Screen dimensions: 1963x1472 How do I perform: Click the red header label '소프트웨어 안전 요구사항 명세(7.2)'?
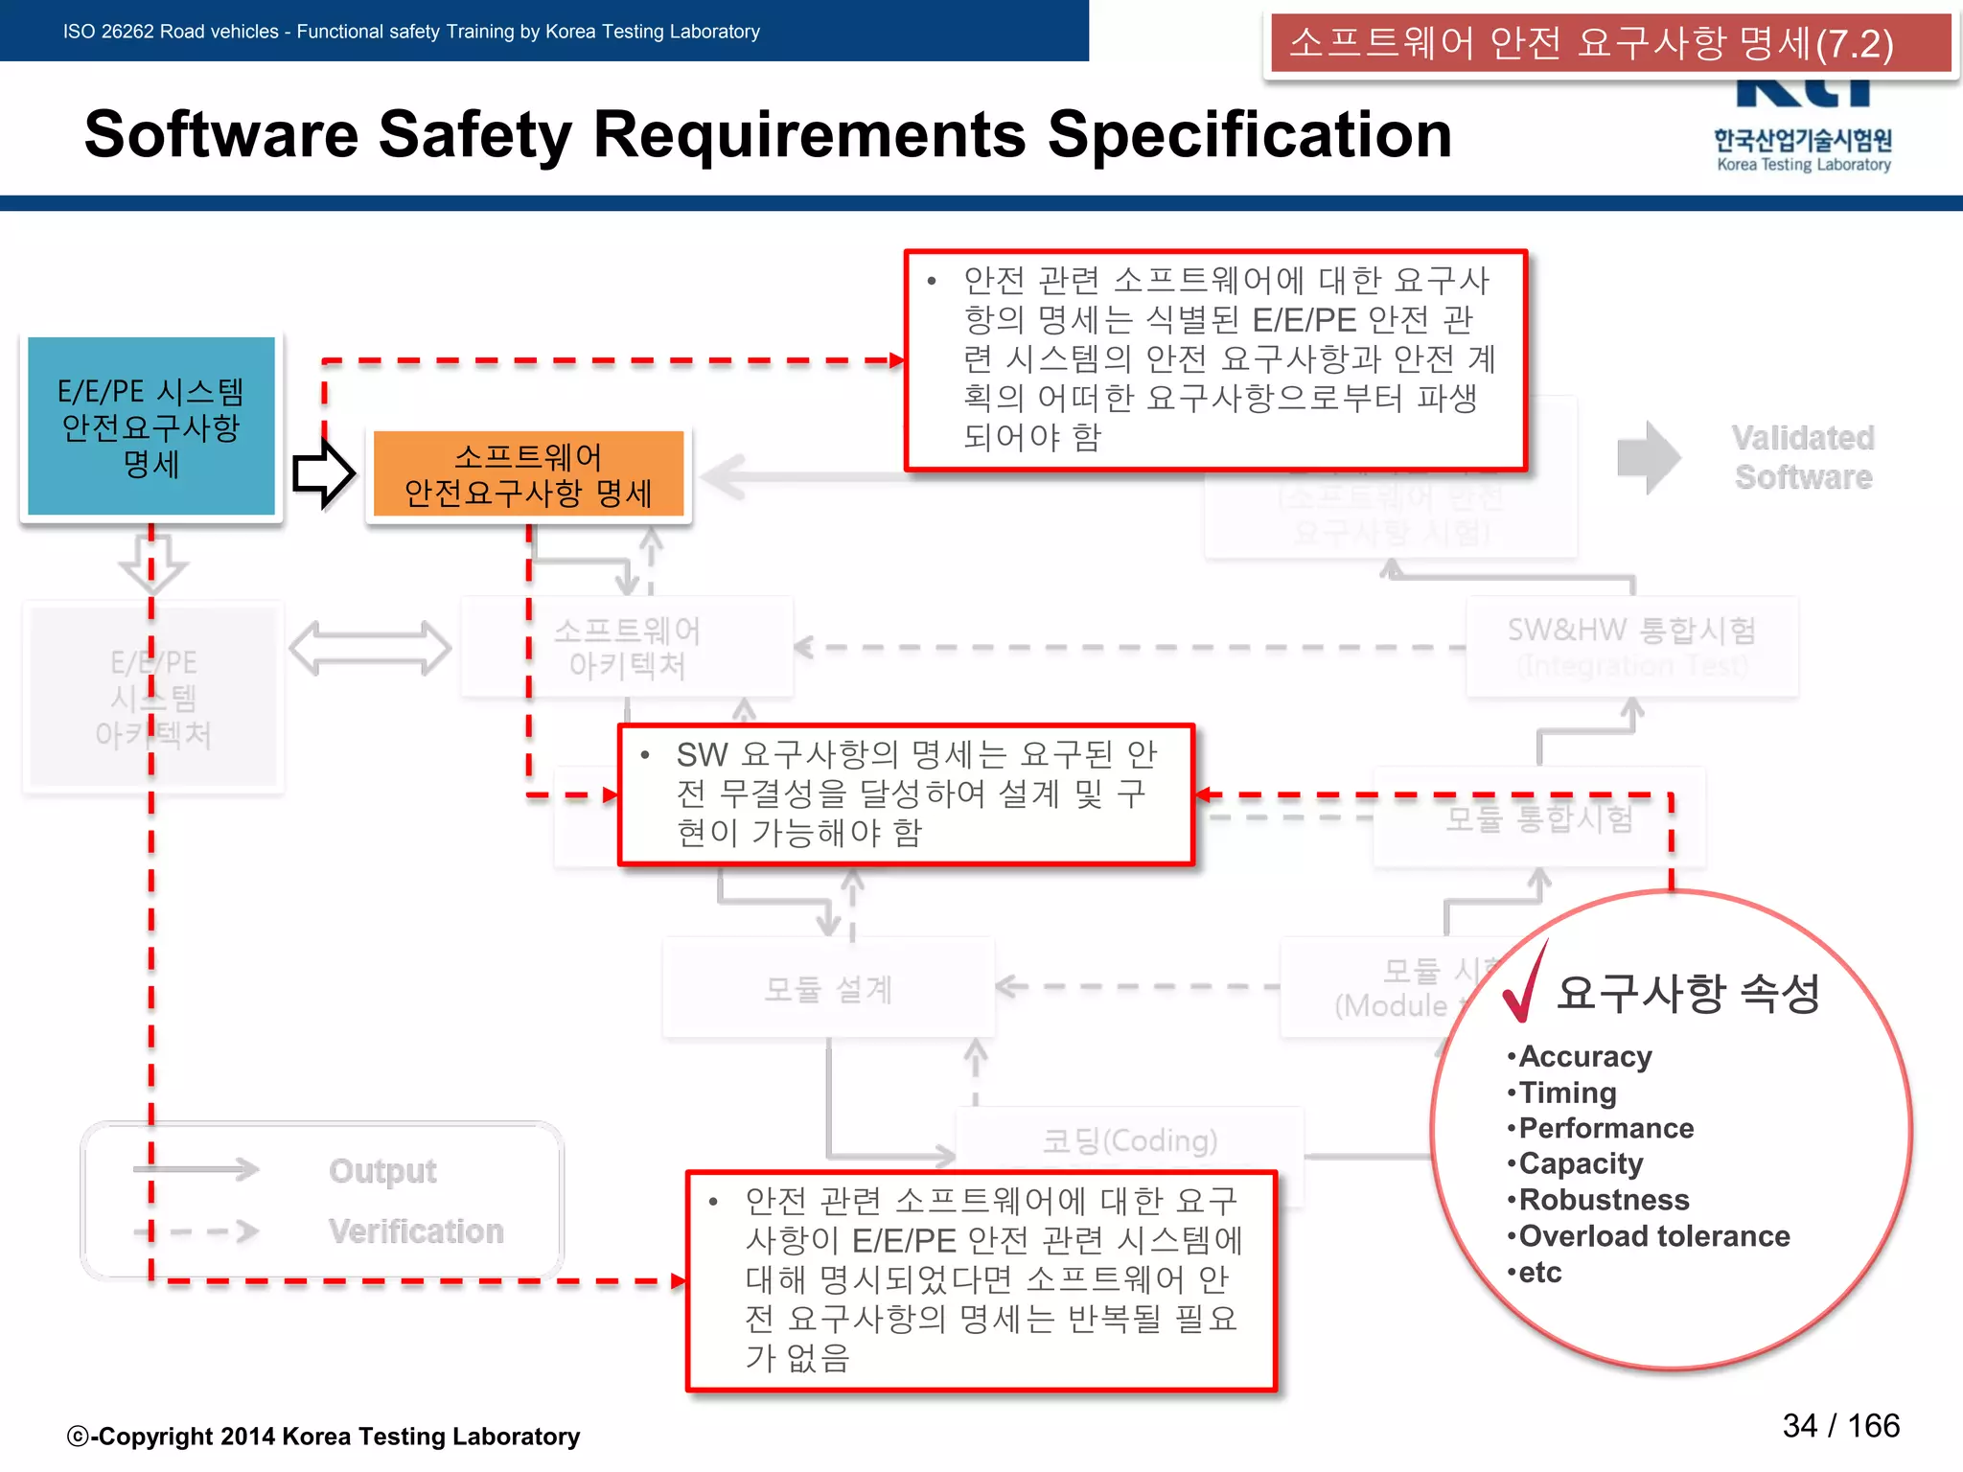[x=1609, y=44]
